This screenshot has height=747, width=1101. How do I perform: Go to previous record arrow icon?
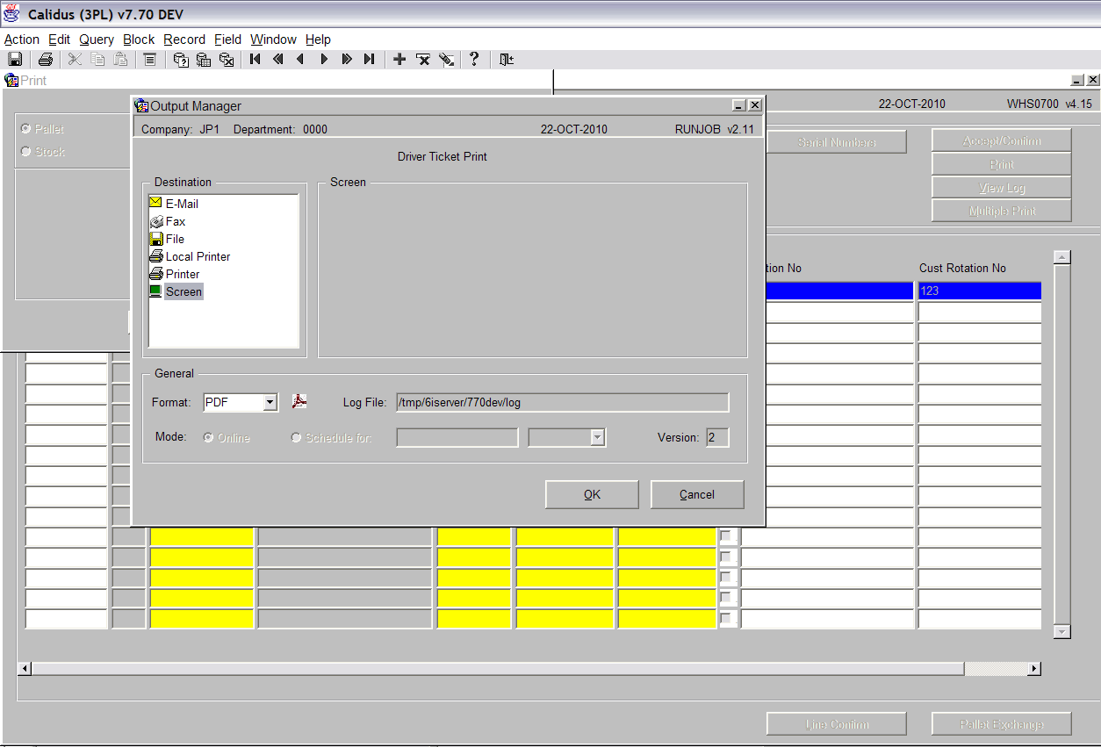tap(301, 59)
